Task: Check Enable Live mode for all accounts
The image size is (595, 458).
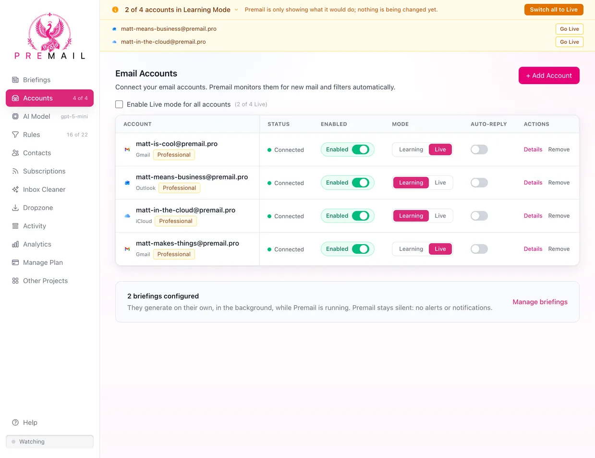Action: [x=119, y=104]
